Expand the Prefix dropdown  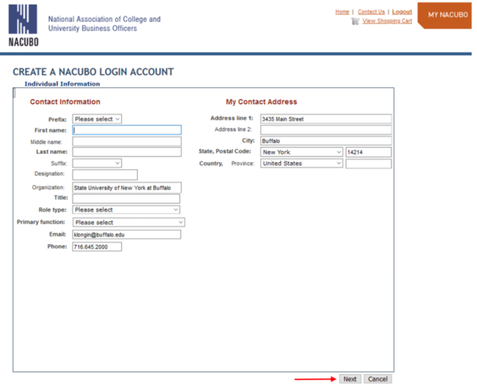click(x=97, y=119)
